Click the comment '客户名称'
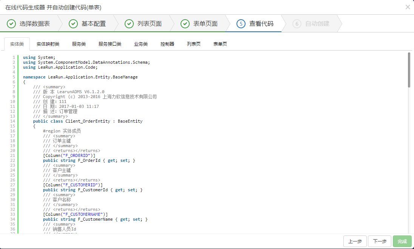Image resolution: width=414 pixels, height=249 pixels. (x=57, y=200)
